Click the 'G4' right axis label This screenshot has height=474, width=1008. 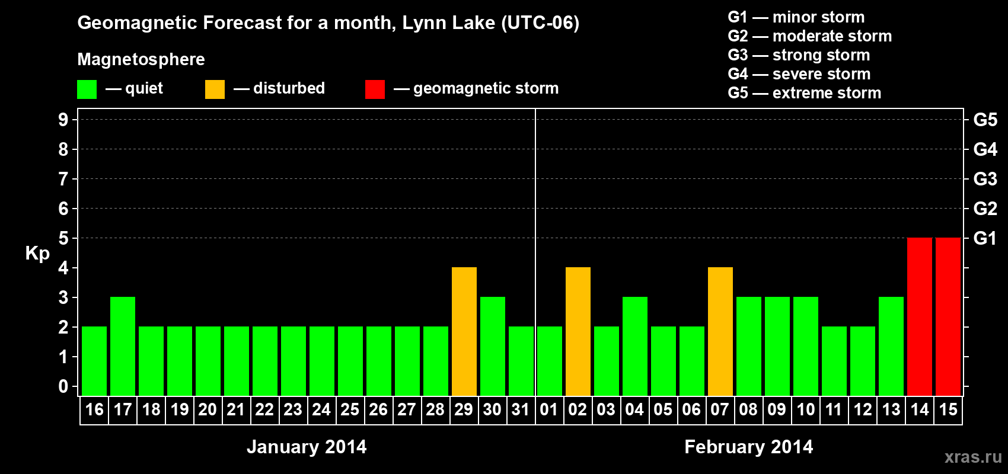985,149
